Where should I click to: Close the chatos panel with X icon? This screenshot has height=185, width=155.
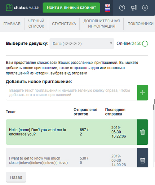point(145,8)
